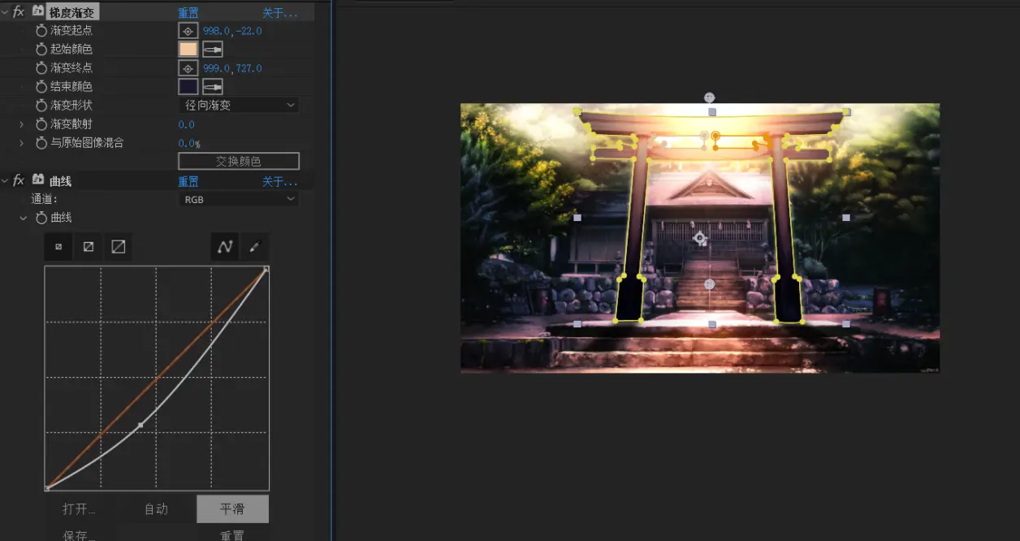Select the 曲线 effect name
Image resolution: width=1020 pixels, height=541 pixels.
(61, 181)
